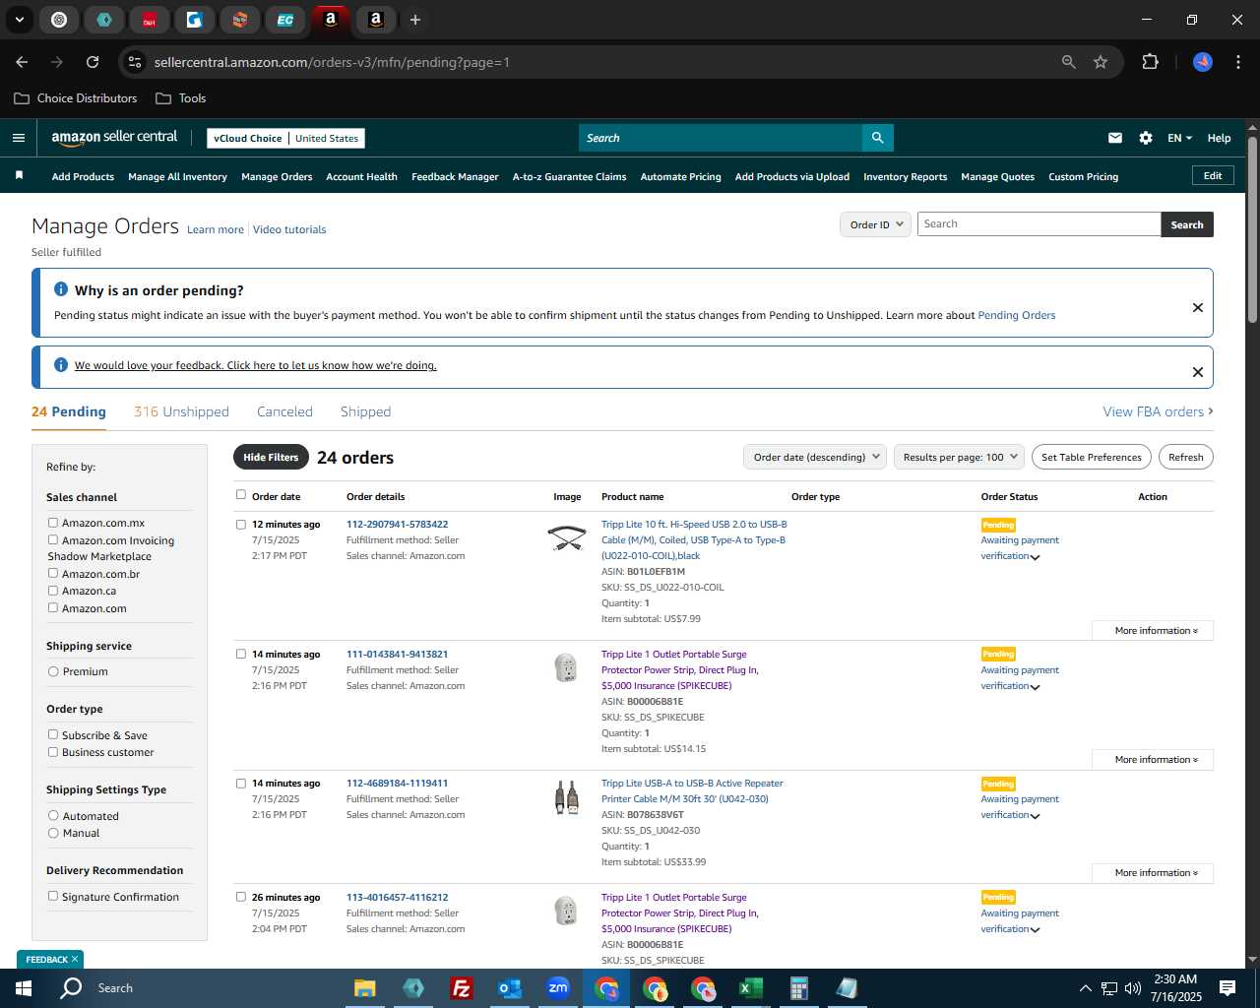This screenshot has width=1260, height=1008.
Task: Select the Automated shipping settings radio
Action: pyautogui.click(x=53, y=815)
